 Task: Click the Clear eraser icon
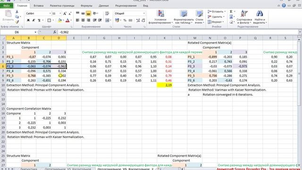[x=231, y=22]
